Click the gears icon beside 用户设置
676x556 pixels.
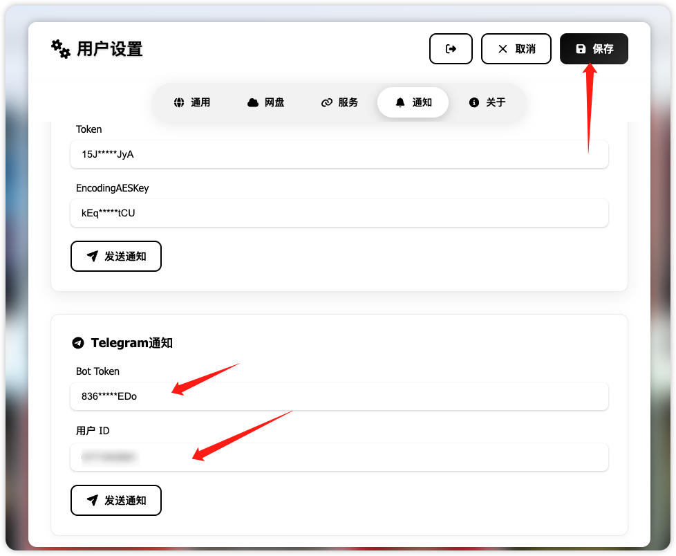tap(61, 49)
